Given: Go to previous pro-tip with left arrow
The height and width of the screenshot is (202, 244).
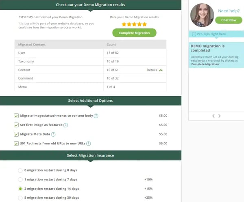Looking at the screenshot, I should point(213,116).
